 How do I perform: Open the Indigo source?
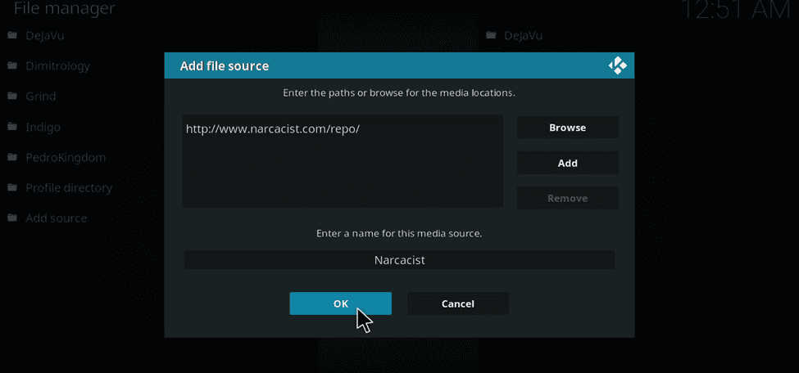tap(43, 127)
